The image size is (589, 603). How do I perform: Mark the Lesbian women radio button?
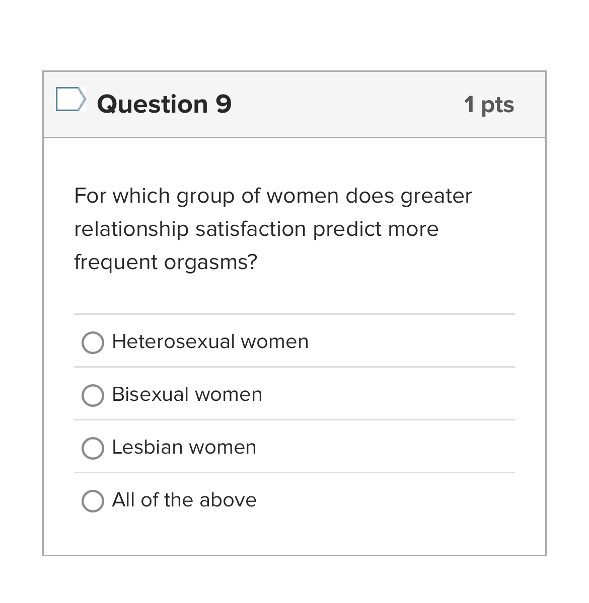coord(93,448)
